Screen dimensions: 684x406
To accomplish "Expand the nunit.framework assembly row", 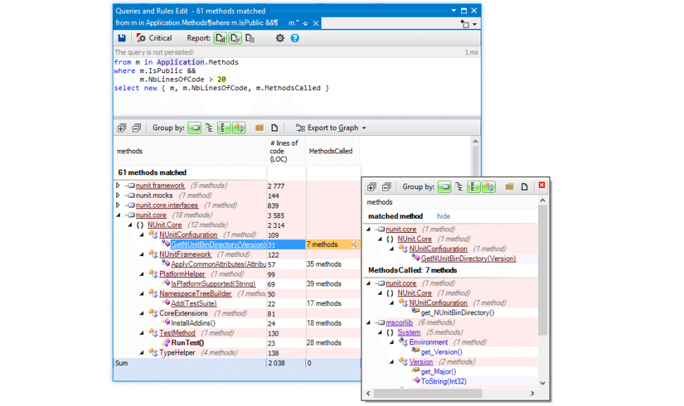I will [118, 186].
